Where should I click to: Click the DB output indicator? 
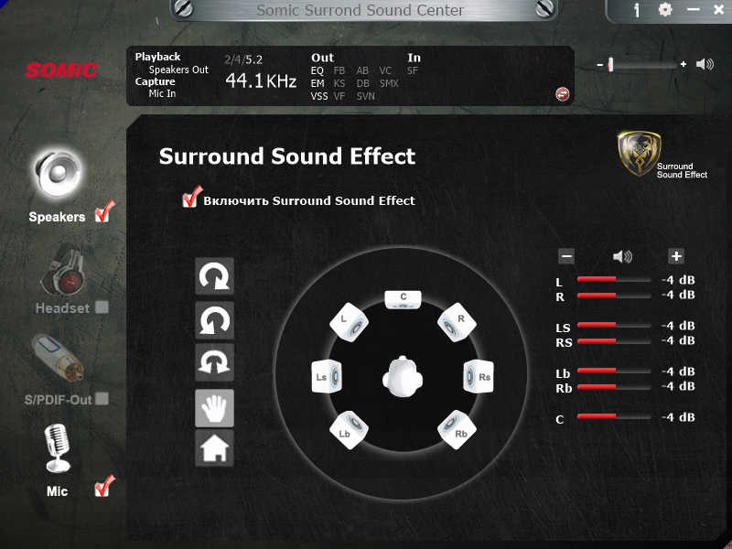point(362,83)
